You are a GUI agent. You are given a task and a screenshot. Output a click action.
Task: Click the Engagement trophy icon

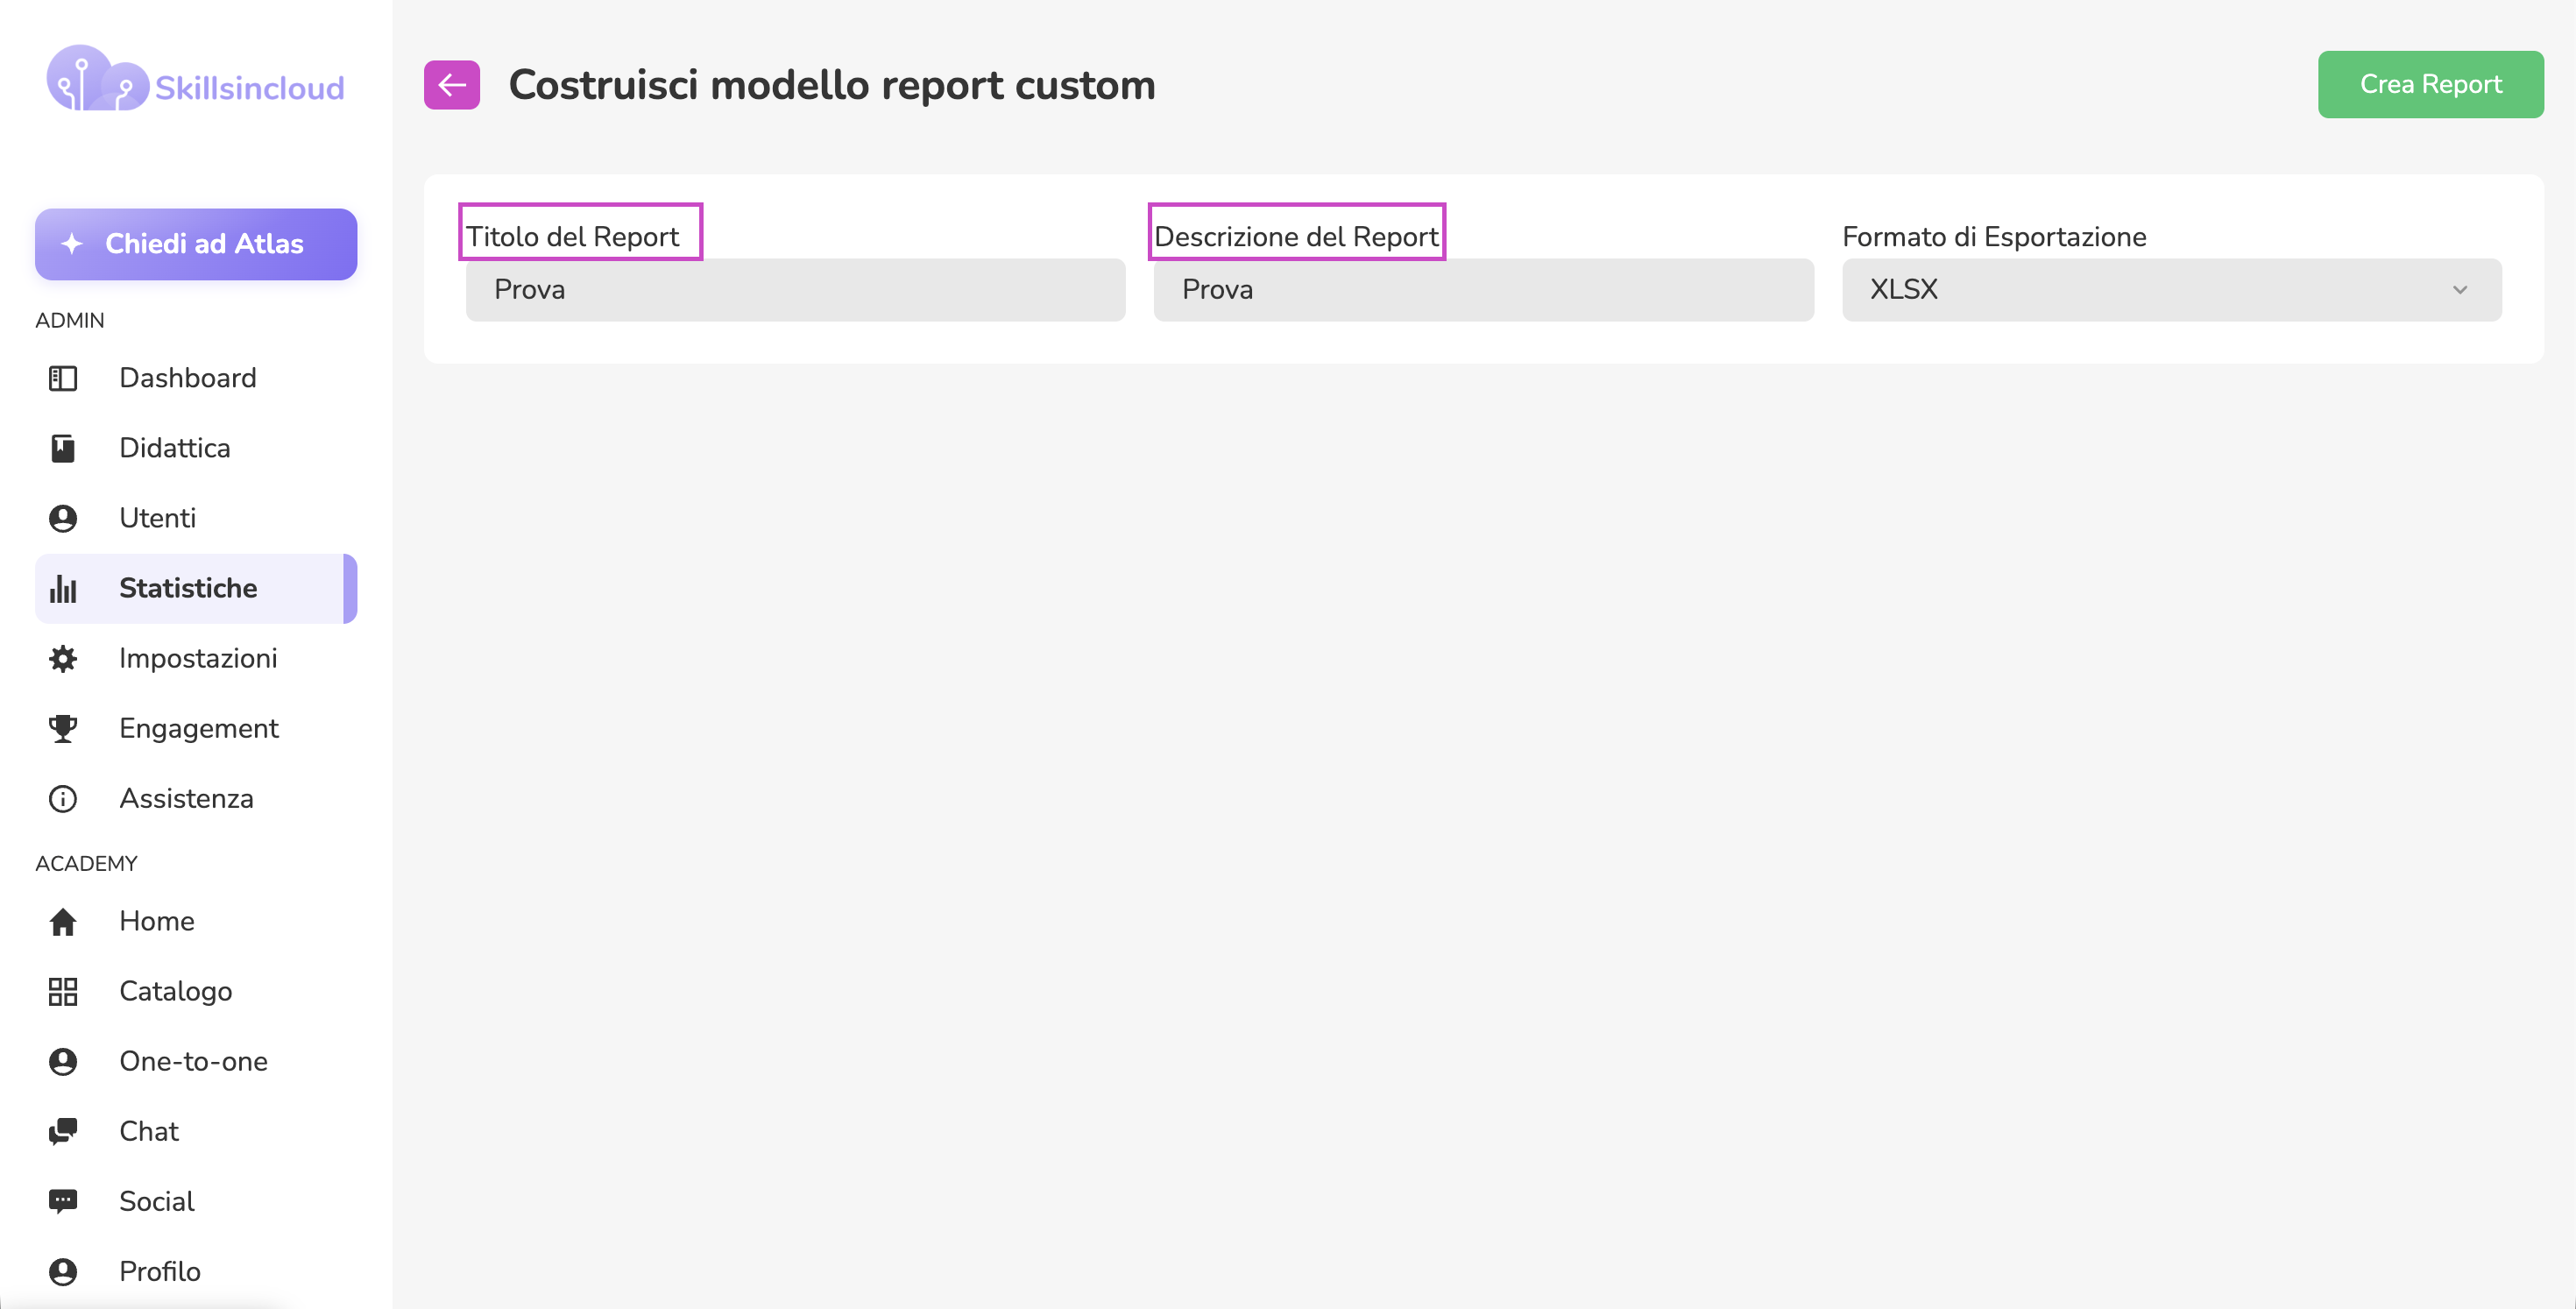point(63,728)
